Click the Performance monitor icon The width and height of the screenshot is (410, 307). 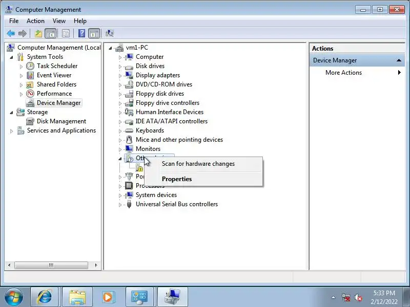(x=30, y=94)
